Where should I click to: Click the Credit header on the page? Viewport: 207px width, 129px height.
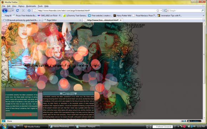click(x=68, y=93)
